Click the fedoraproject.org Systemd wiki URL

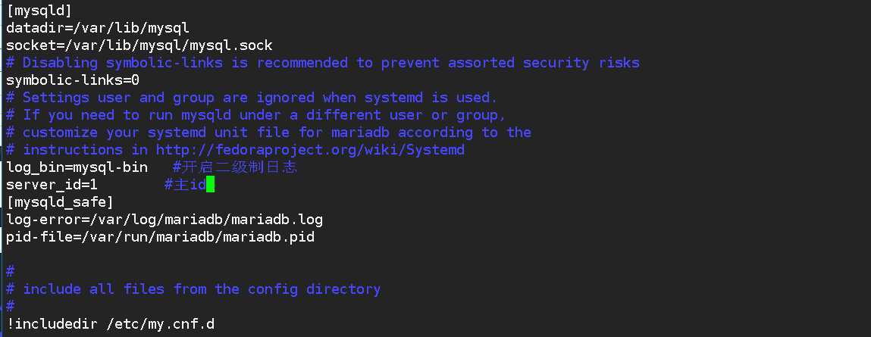pos(310,149)
